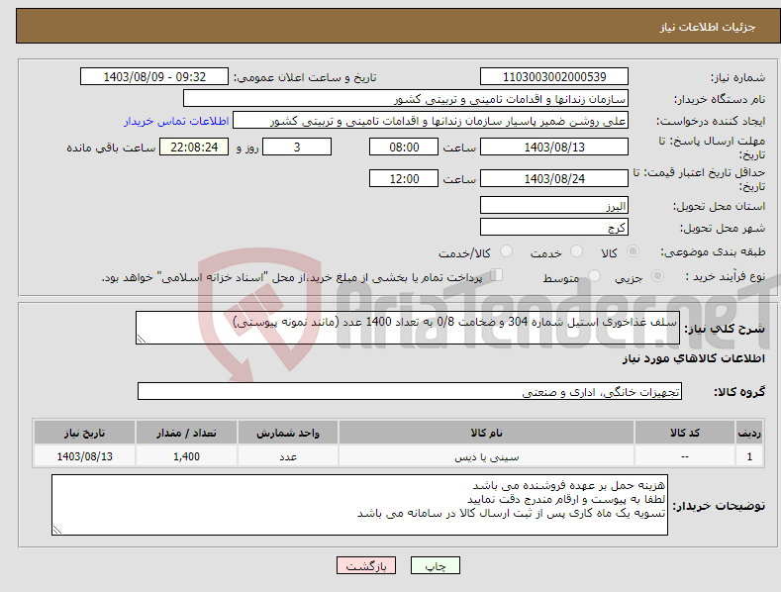Click the price validity date 1403/08/24 field
Image resolution: width=781 pixels, height=592 pixels.
(554, 178)
